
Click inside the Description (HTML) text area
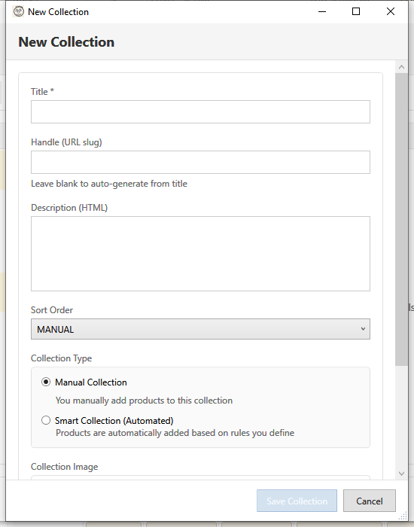point(200,254)
